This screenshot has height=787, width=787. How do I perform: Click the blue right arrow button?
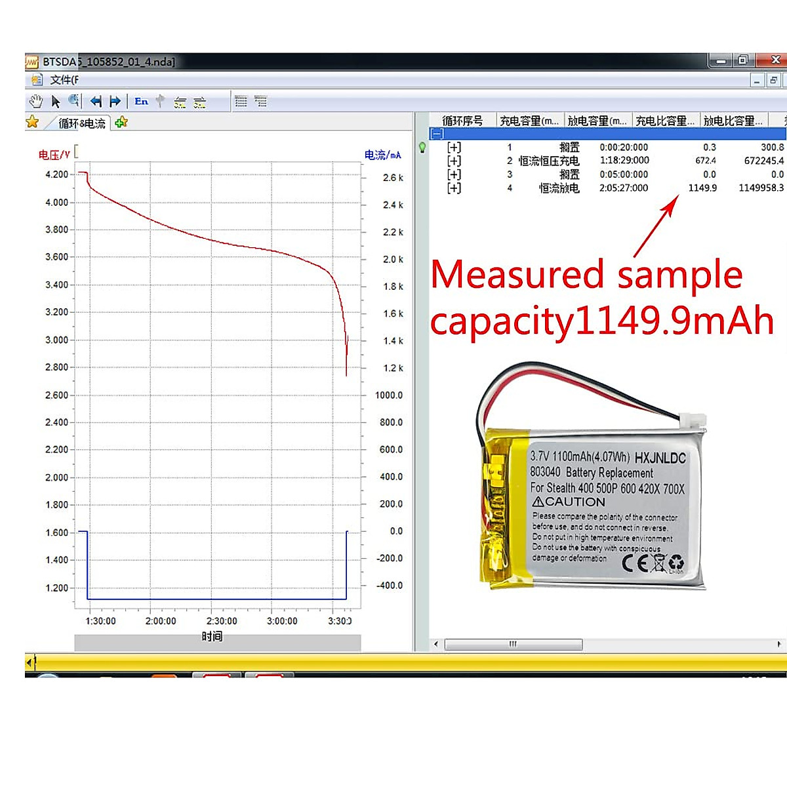tap(115, 102)
